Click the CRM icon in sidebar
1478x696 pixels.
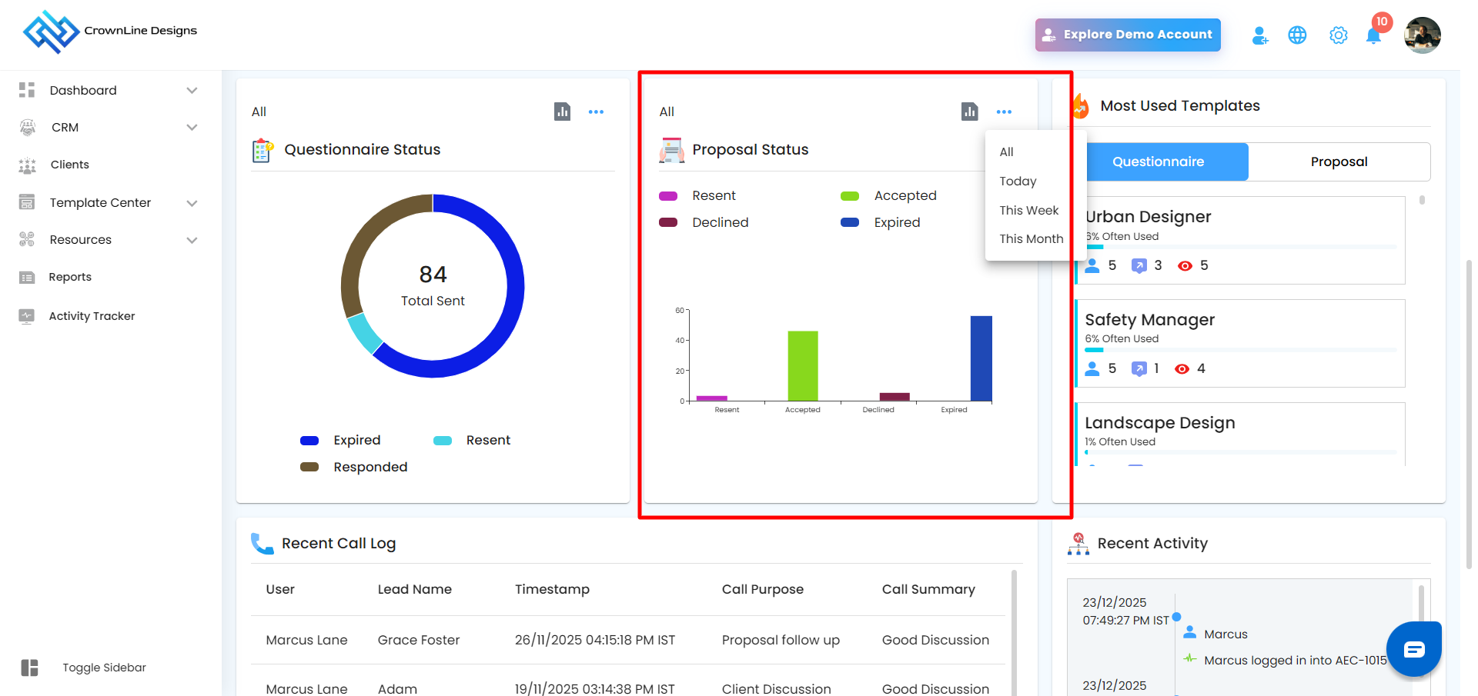28,128
